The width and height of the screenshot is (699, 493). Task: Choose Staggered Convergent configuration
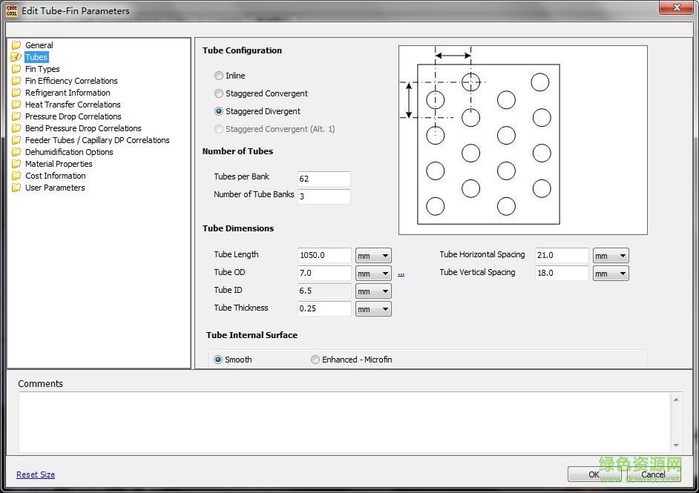point(219,93)
